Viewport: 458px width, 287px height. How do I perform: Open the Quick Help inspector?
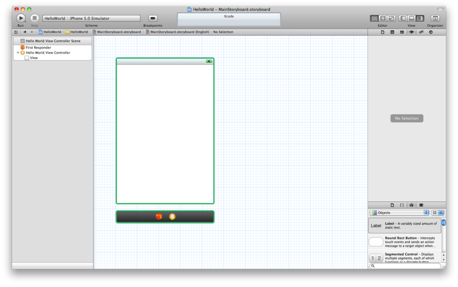click(392, 32)
